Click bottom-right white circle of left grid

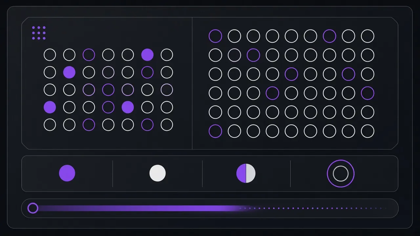167,125
